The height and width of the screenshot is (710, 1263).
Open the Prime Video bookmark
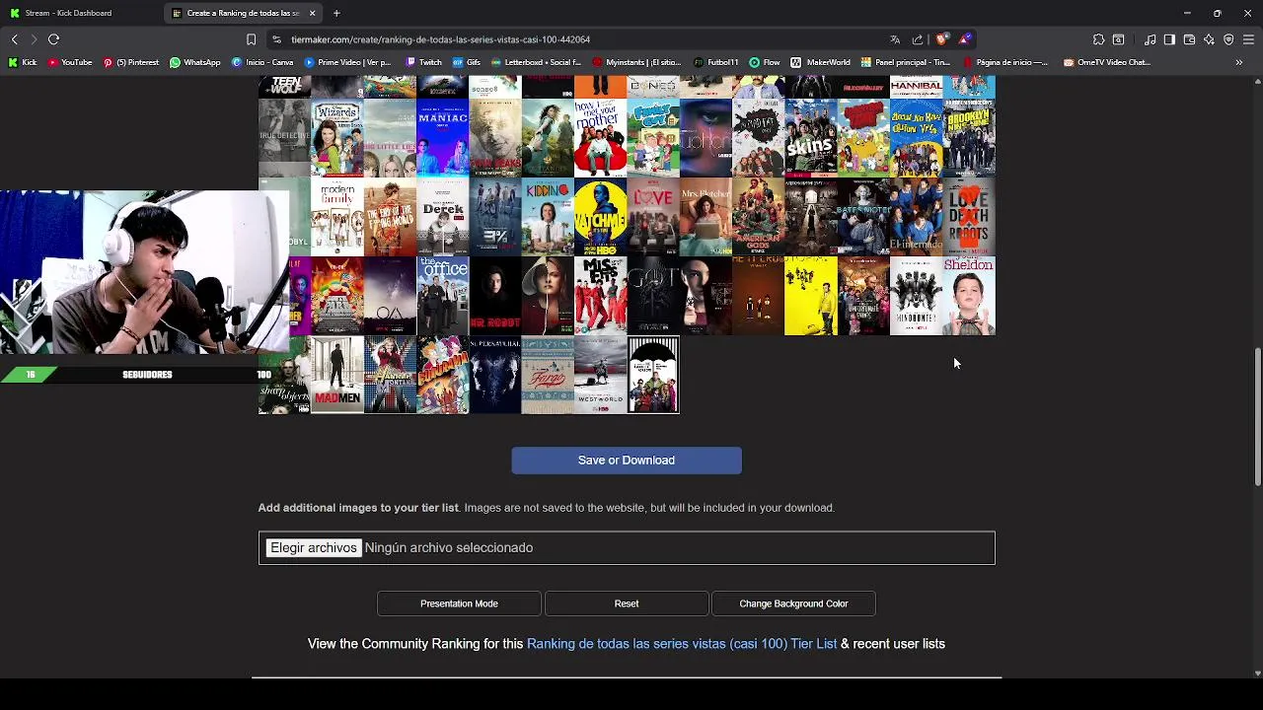pos(347,62)
